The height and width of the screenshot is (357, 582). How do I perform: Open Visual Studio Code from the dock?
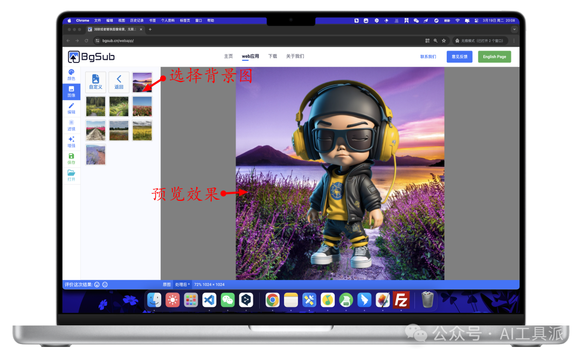209,299
